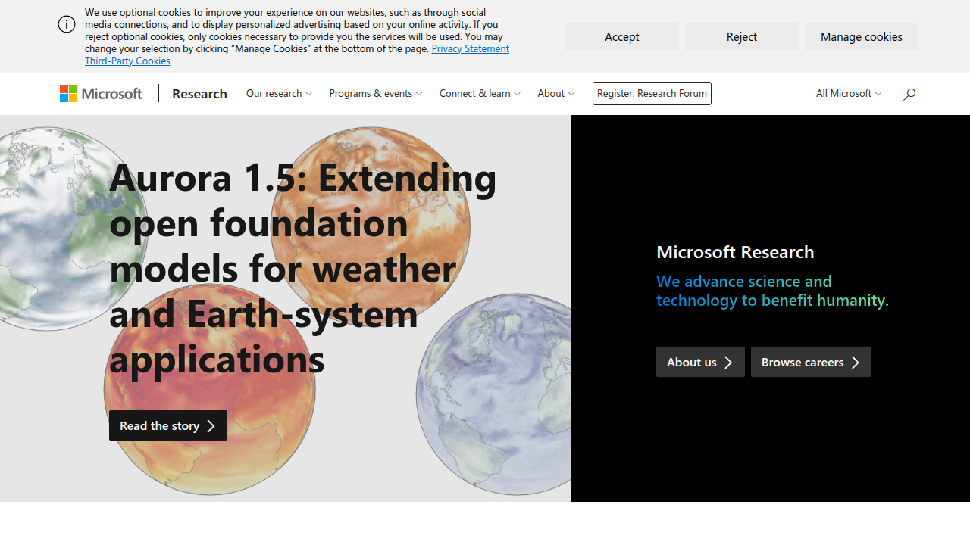Screen dimensions: 970x545
Task: Reject optional cookies
Action: click(742, 36)
